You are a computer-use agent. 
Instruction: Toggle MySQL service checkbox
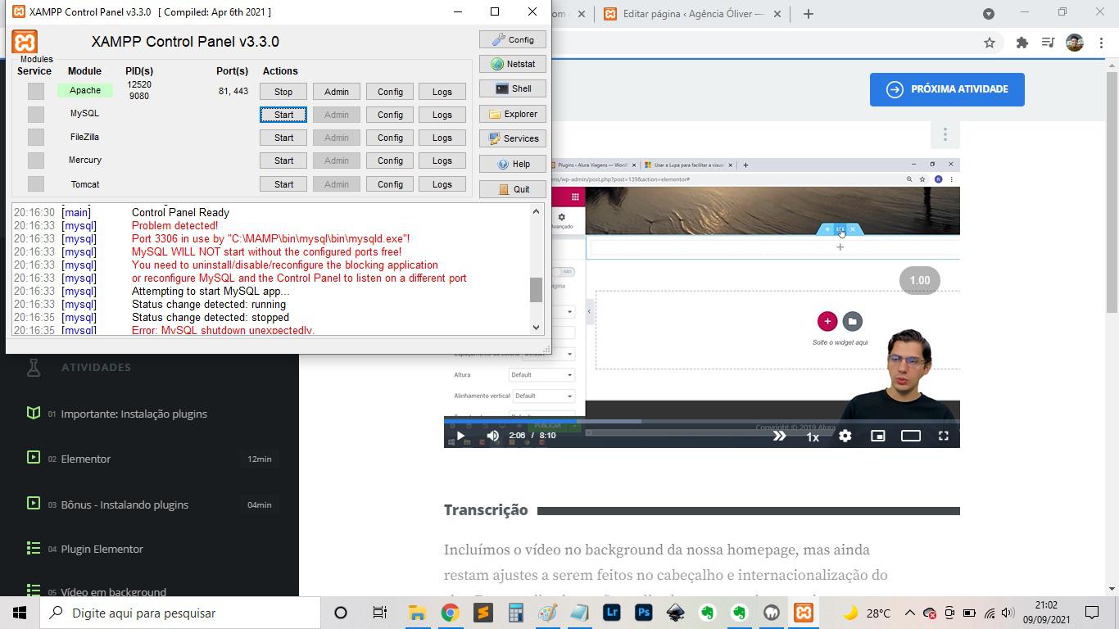click(35, 114)
